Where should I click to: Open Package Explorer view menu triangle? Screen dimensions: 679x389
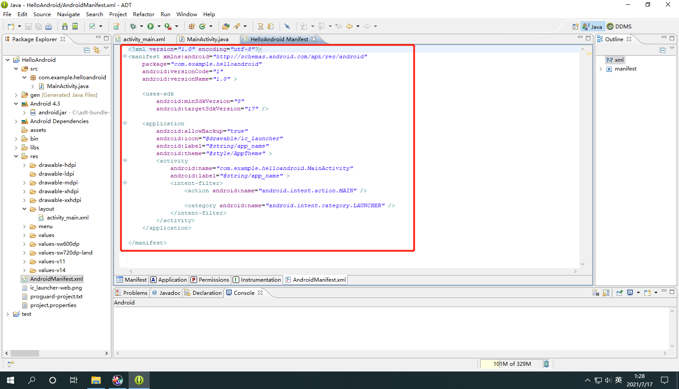pyautogui.click(x=106, y=49)
